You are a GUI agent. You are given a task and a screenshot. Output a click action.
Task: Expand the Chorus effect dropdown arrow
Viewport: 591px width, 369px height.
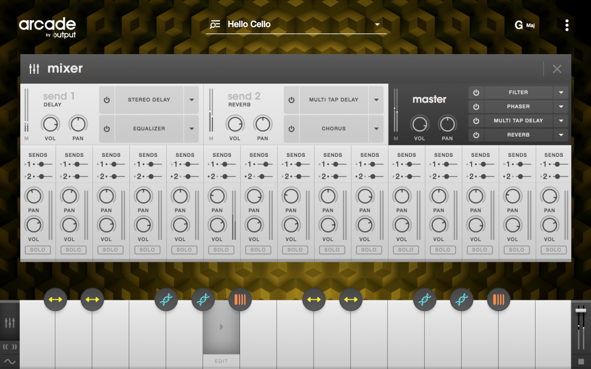(x=376, y=129)
